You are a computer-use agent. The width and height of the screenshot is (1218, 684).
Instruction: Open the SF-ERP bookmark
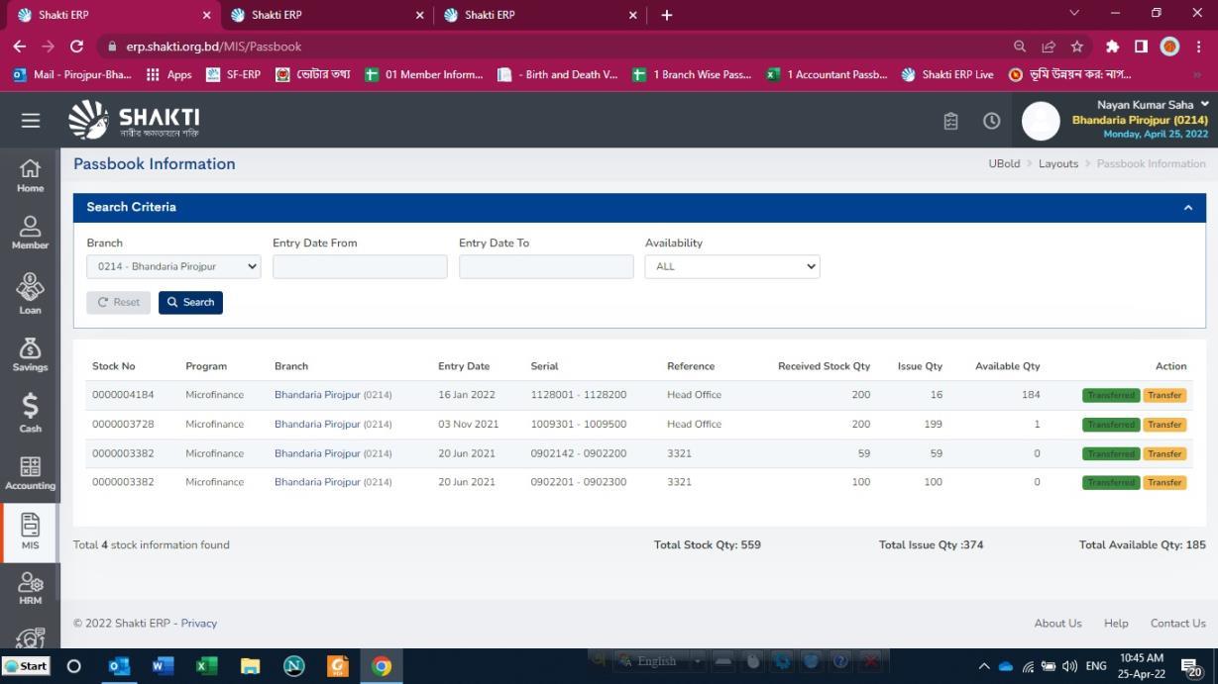click(234, 74)
